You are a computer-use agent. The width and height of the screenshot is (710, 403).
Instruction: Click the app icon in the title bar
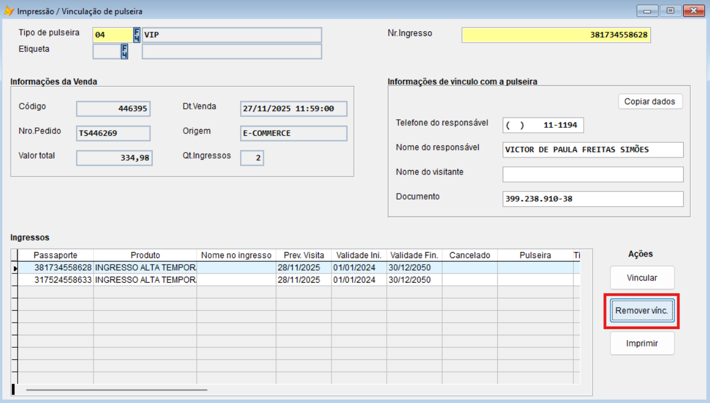tap(9, 11)
